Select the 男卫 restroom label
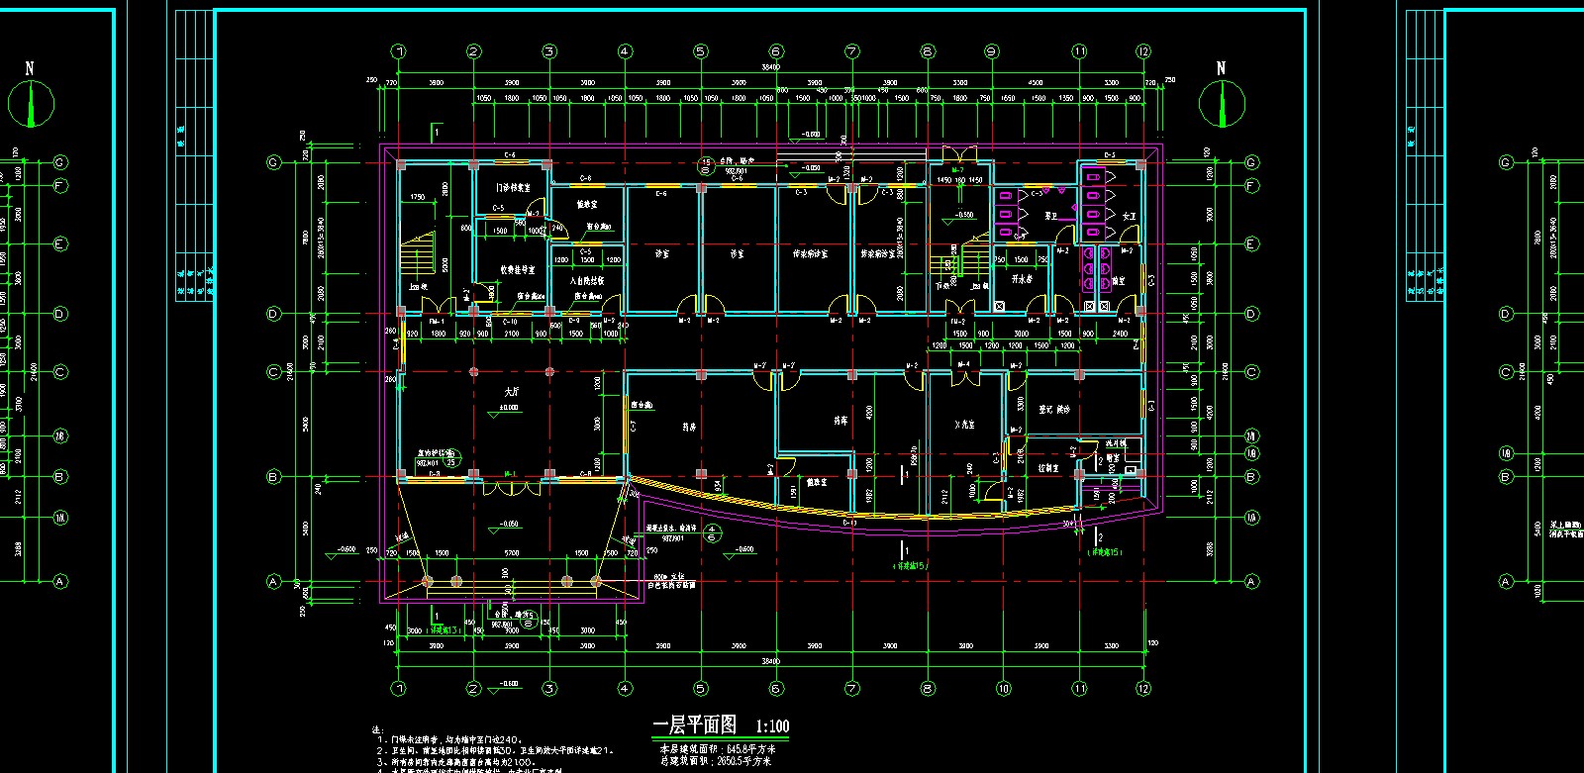The width and height of the screenshot is (1584, 773). [x=1050, y=216]
